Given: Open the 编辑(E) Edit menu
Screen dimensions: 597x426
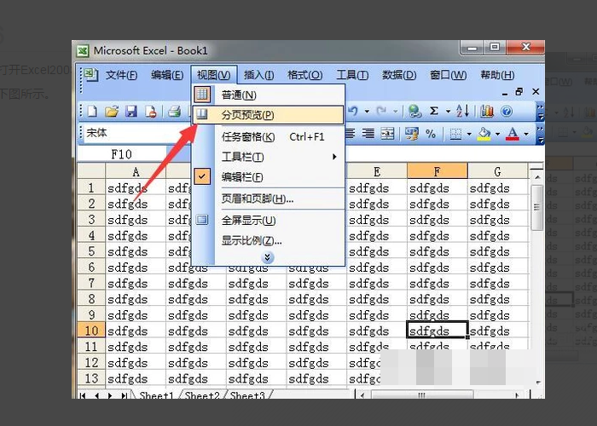Looking at the screenshot, I should click(167, 75).
